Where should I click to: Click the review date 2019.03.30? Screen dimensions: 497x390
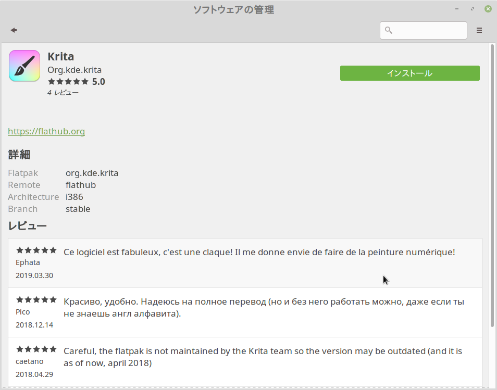pyautogui.click(x=34, y=275)
